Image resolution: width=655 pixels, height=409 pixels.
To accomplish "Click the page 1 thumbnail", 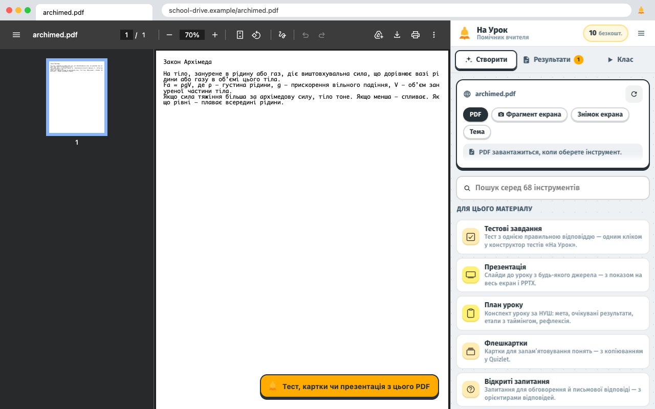I will [x=77, y=97].
